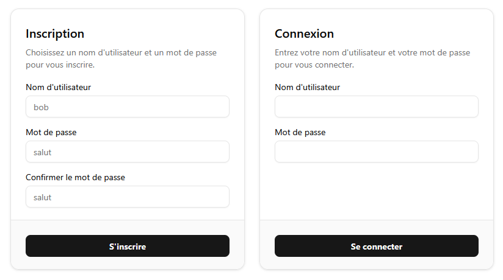Viewport: 503px width, 280px height.
Task: Focus the Inscription "Mot de passe" field
Action: point(128,152)
